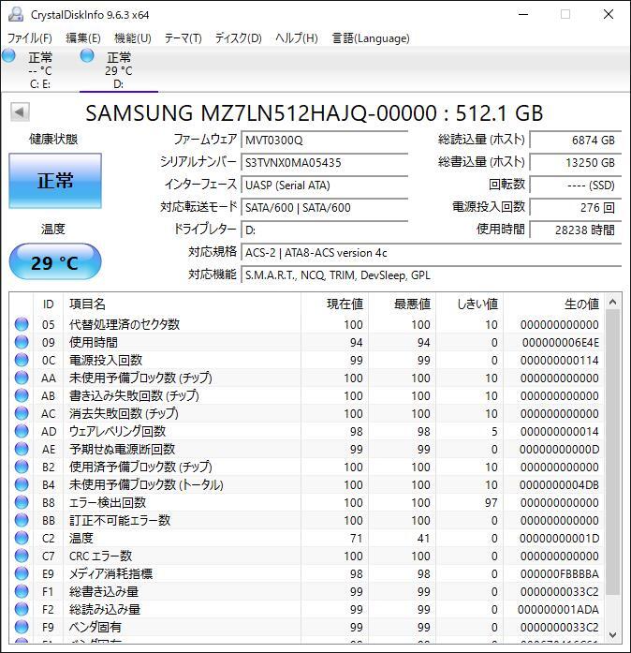Click the firmware field MVT0300Q
631x653 pixels.
324,140
